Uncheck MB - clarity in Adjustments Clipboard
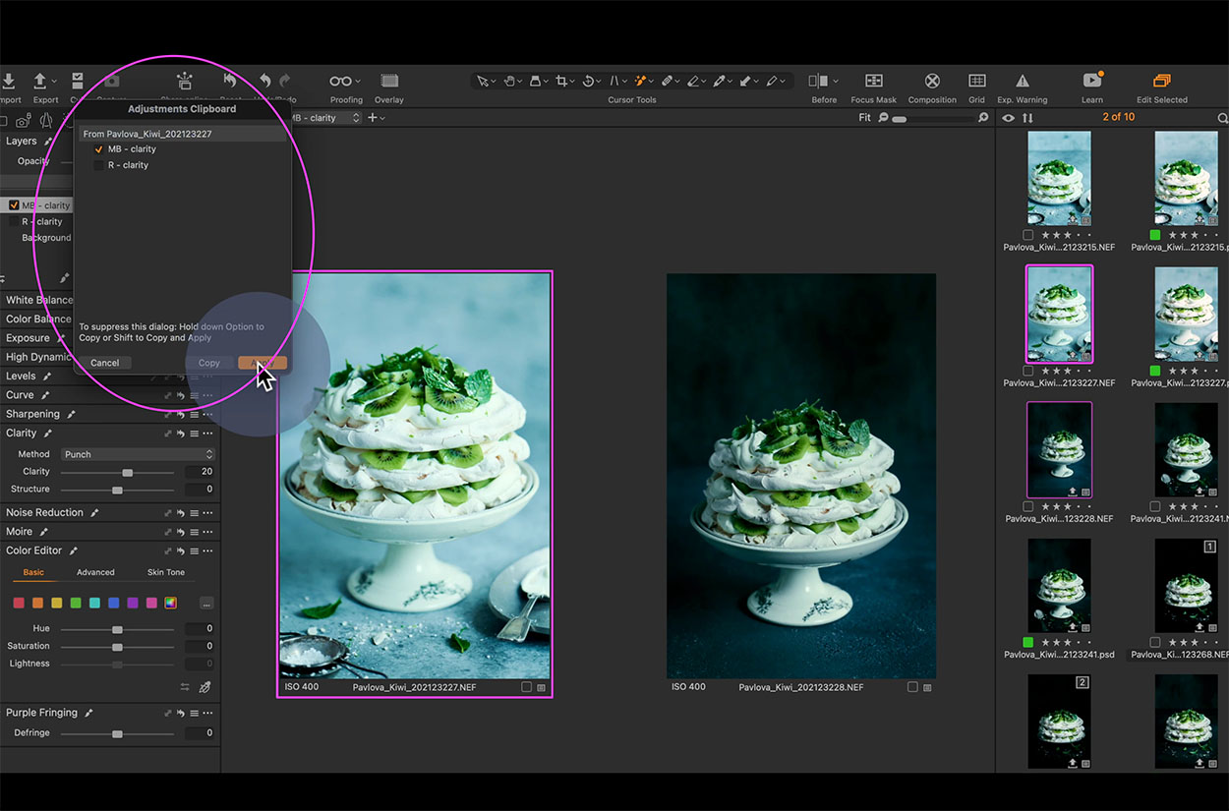The width and height of the screenshot is (1229, 811). 98,148
